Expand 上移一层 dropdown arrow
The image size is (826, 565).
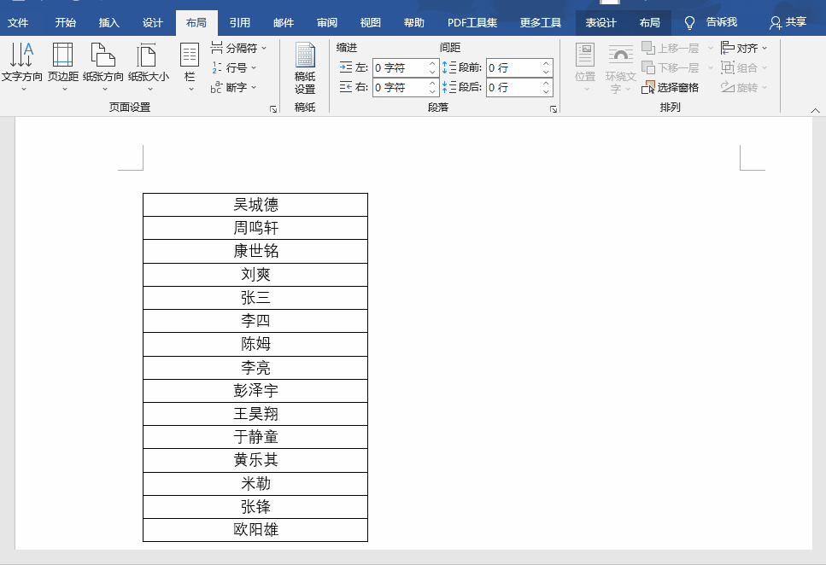click(x=710, y=48)
